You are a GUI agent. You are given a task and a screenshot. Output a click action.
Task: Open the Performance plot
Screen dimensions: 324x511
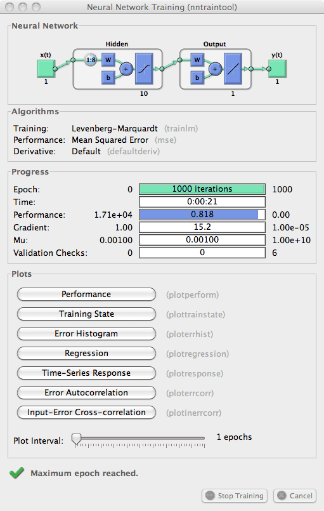(86, 295)
